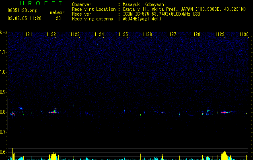Viewport: 253px width, 160px height.
Task: Click the Observer field label
Action: click(82, 4)
